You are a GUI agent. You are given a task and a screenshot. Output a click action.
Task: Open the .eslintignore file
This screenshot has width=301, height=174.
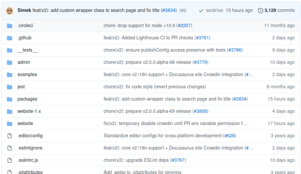pyautogui.click(x=30, y=148)
